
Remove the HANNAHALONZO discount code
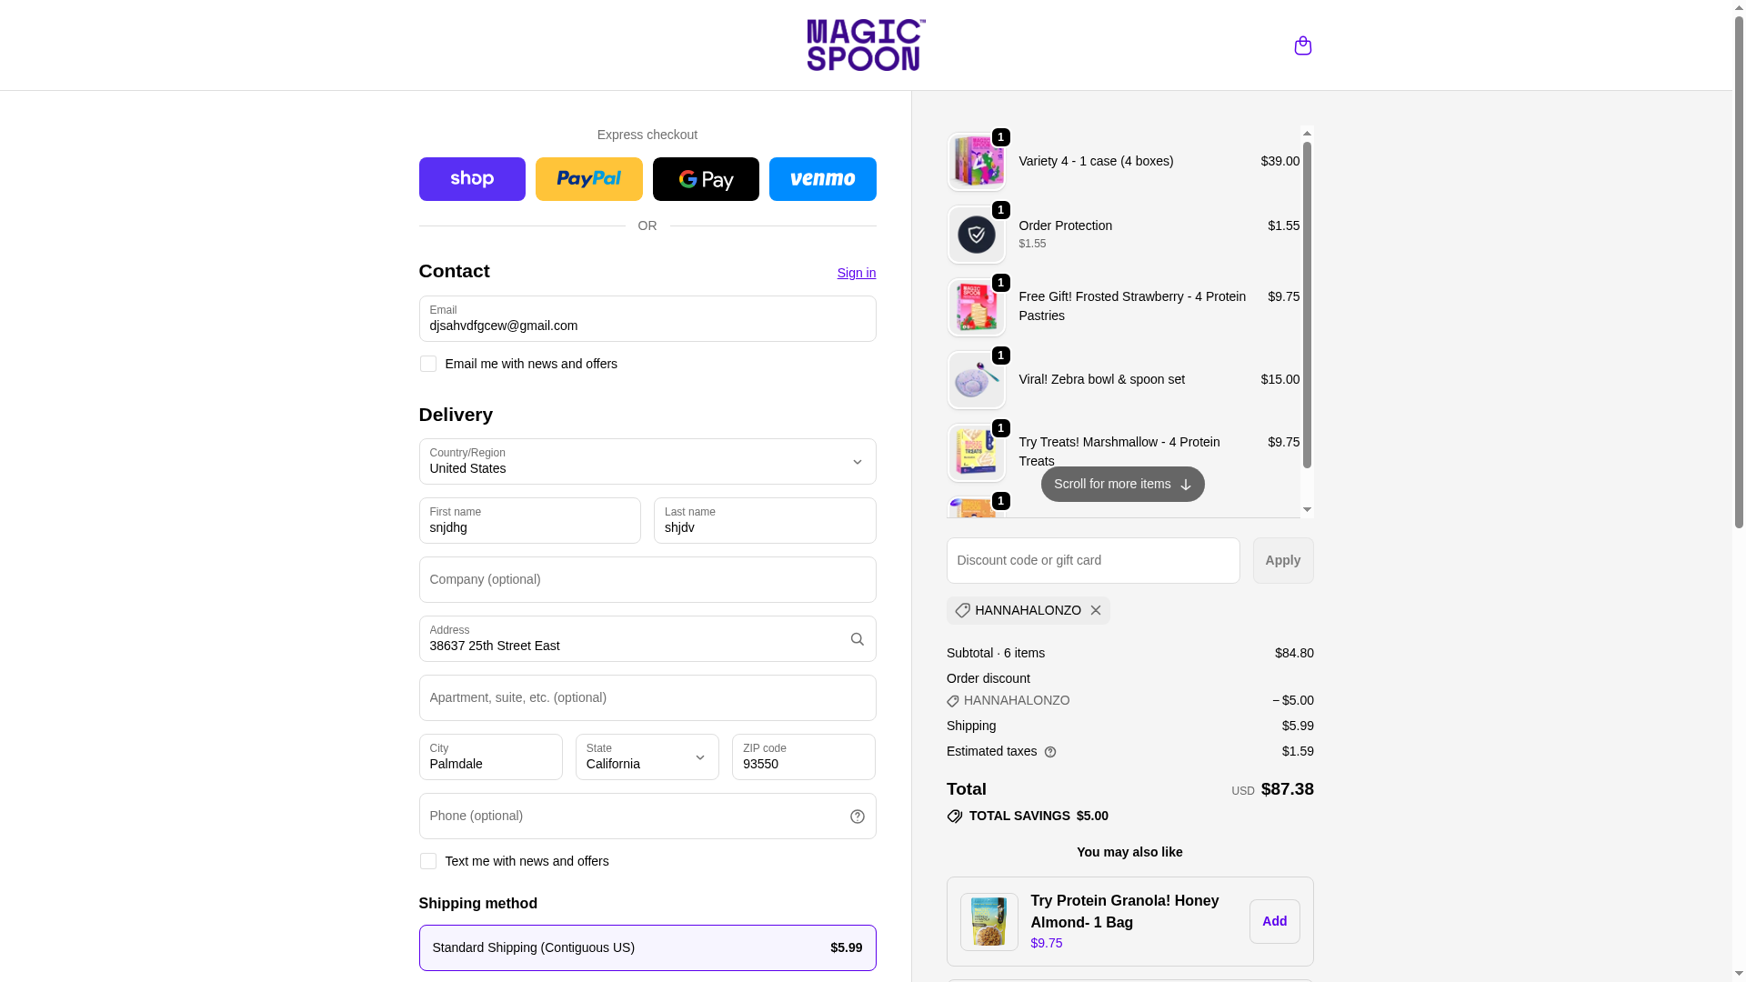pos(1096,610)
